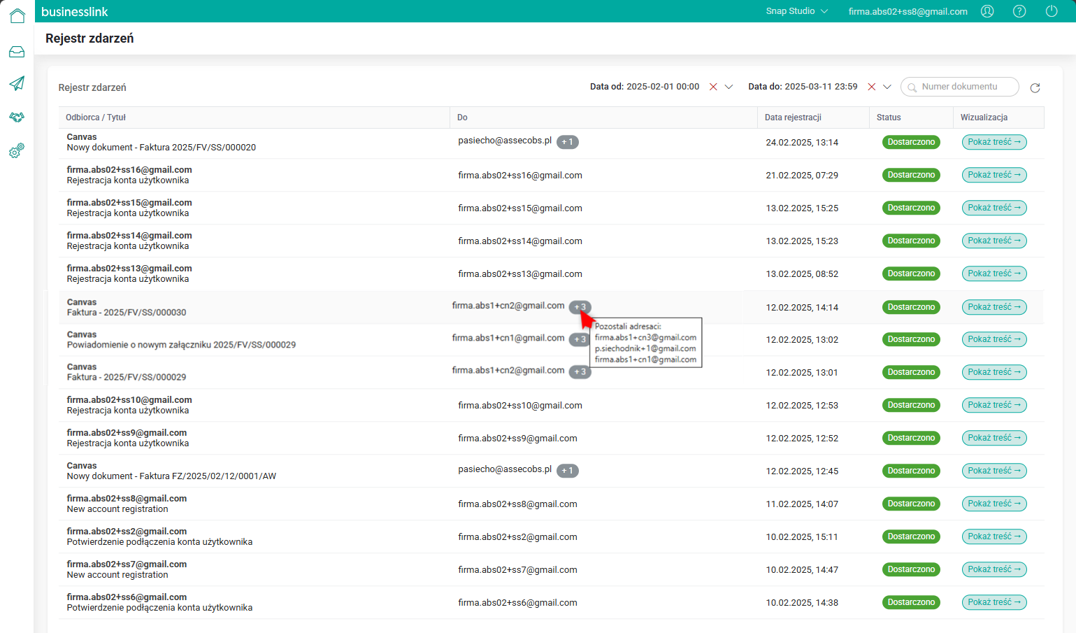Show content for Faktura 2025/FV/SS/000020 row
1076x633 pixels.
point(994,142)
